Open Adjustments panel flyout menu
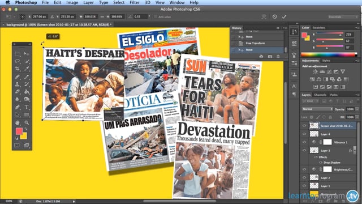Screen dimensions: 362x204 (x=357, y=61)
